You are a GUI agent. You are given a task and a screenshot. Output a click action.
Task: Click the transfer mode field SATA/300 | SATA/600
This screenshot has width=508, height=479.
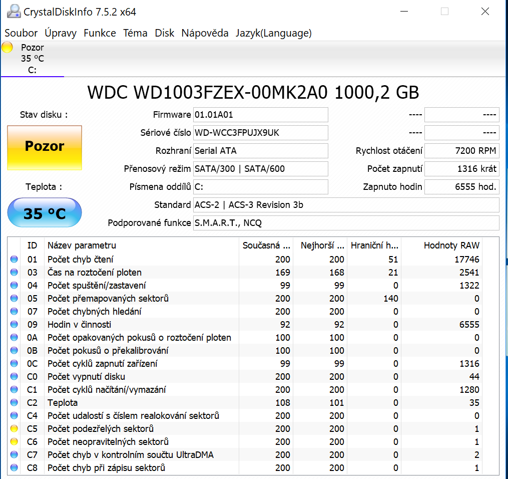coord(260,169)
